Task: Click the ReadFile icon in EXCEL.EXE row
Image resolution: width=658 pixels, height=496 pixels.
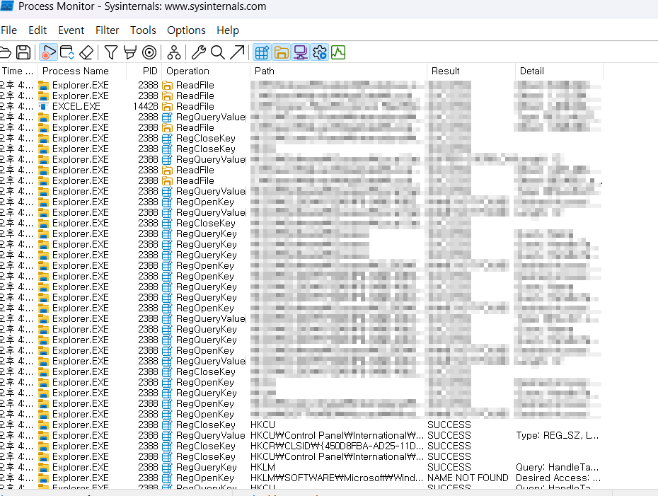Action: 168,107
